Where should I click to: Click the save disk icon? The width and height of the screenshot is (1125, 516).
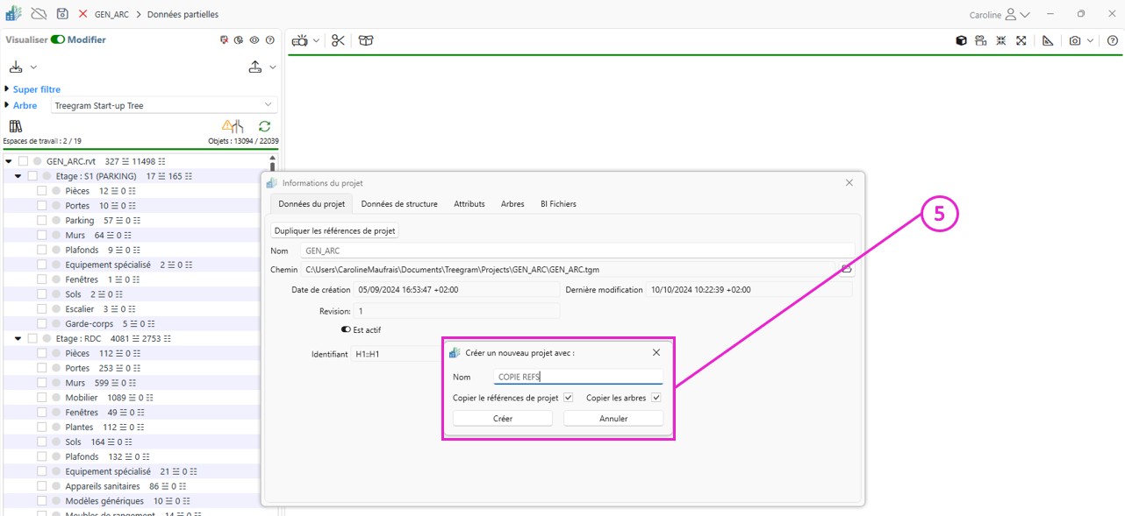(62, 14)
